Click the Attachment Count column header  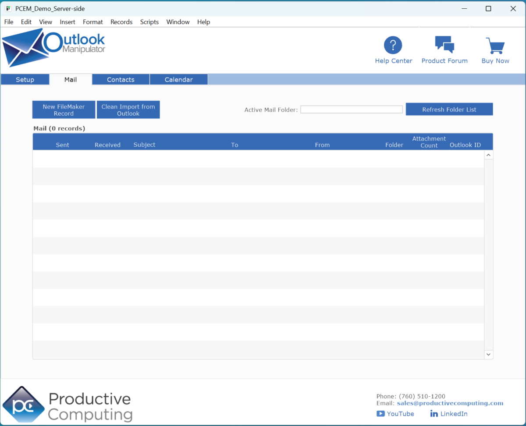429,142
